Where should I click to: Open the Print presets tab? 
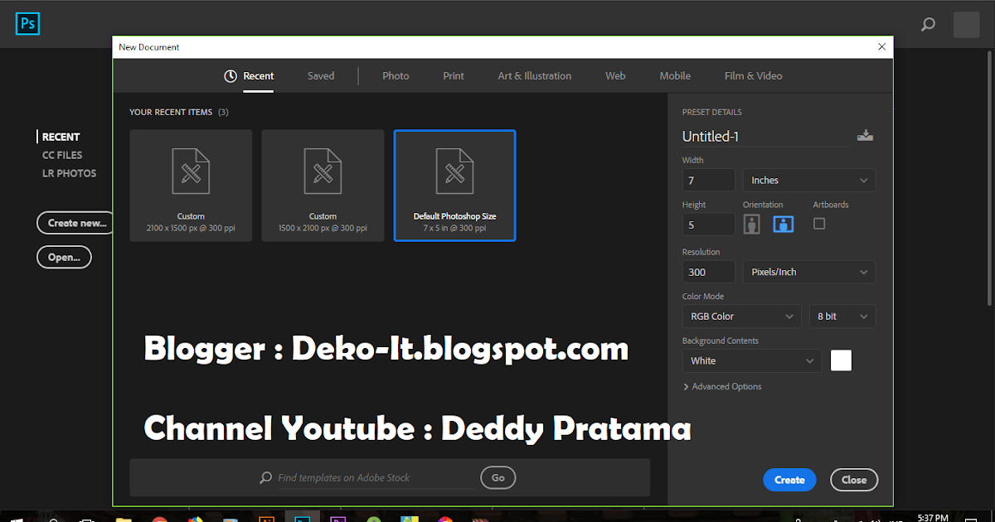tap(454, 76)
